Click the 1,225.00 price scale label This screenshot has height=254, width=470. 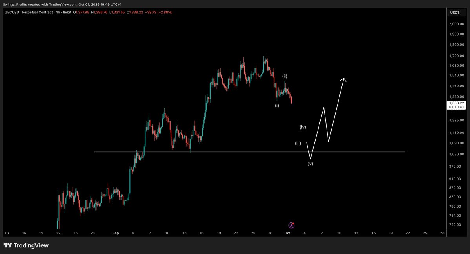coord(457,120)
